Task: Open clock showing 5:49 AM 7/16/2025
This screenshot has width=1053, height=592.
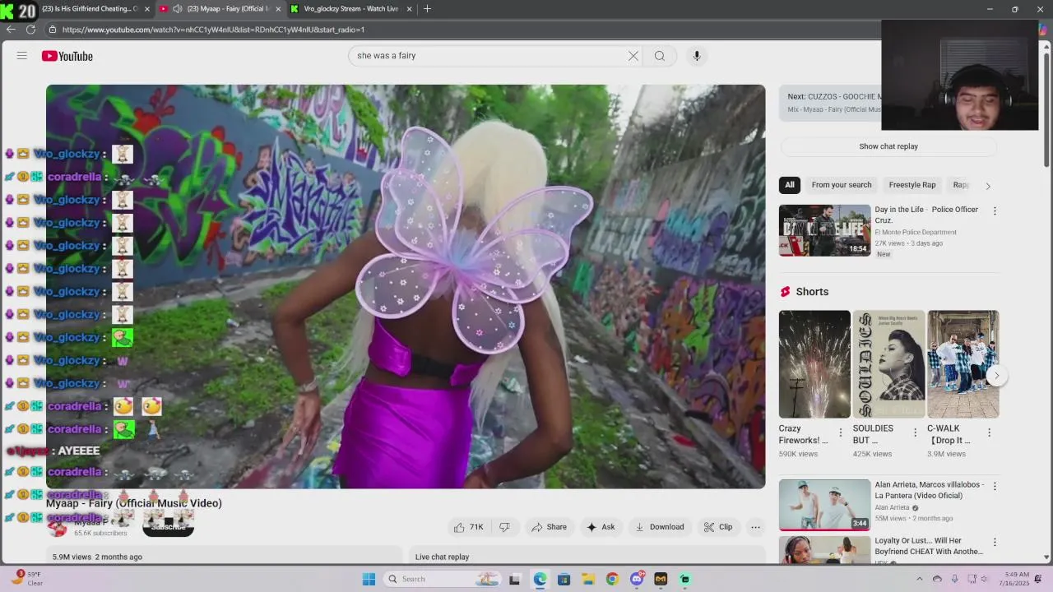Action: [x=1015, y=579]
